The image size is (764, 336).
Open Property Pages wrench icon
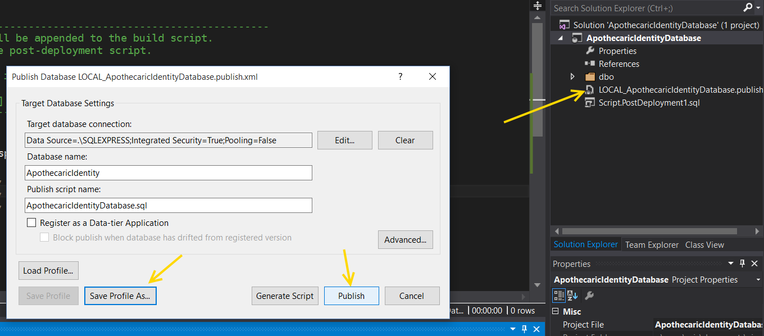pos(589,296)
